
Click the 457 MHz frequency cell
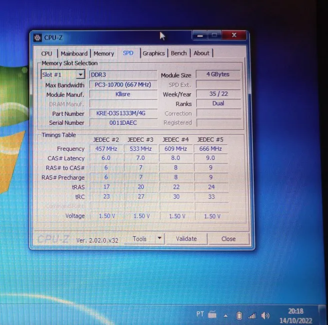106,149
